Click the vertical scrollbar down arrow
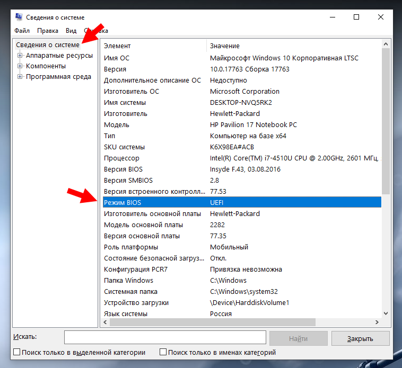This screenshot has width=402, height=368. pos(386,313)
